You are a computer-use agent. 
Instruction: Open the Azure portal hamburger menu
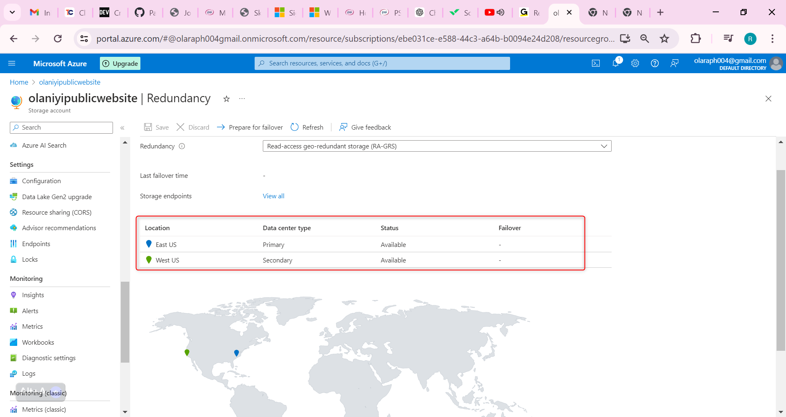[x=12, y=63]
